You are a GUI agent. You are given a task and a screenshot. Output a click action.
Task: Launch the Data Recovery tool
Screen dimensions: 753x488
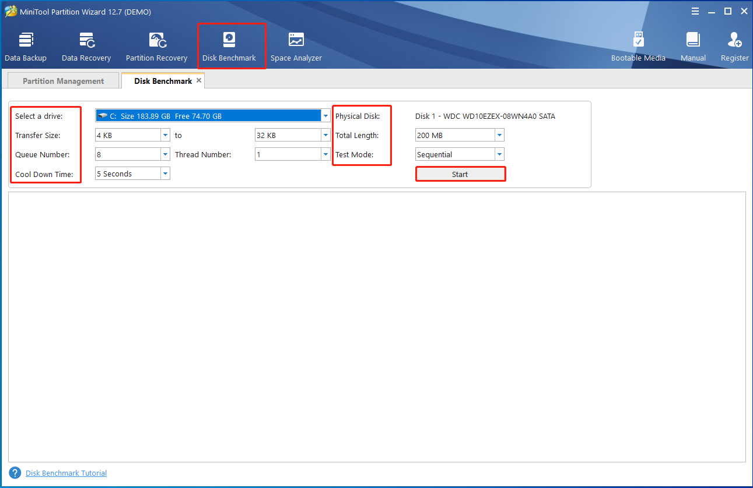[86, 47]
